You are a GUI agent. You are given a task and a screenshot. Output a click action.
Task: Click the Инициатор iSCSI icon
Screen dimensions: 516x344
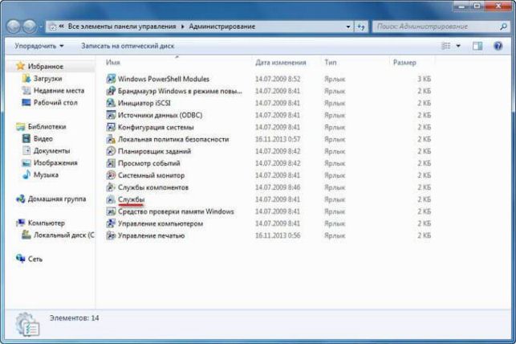coord(111,103)
